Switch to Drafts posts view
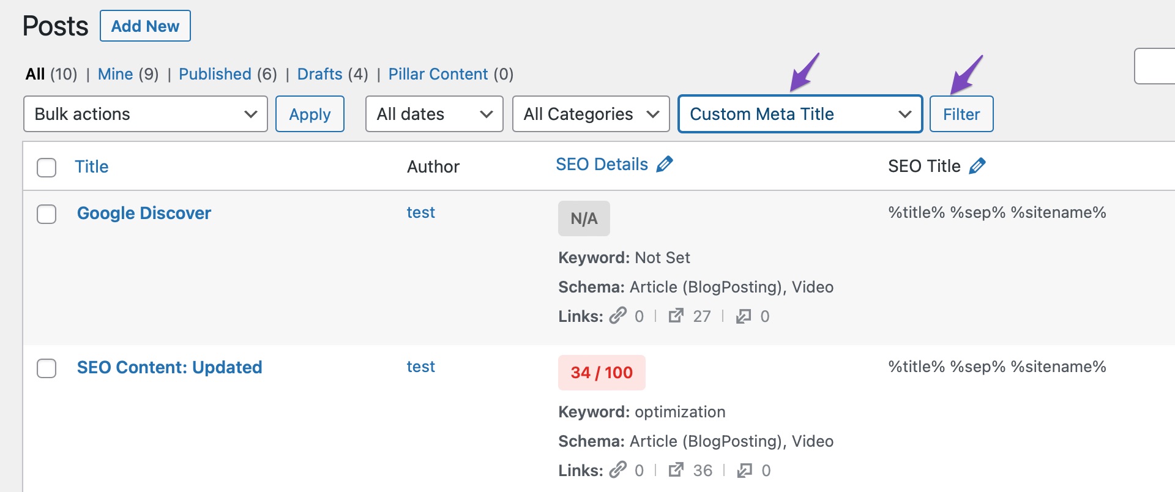This screenshot has height=492, width=1175. click(319, 74)
